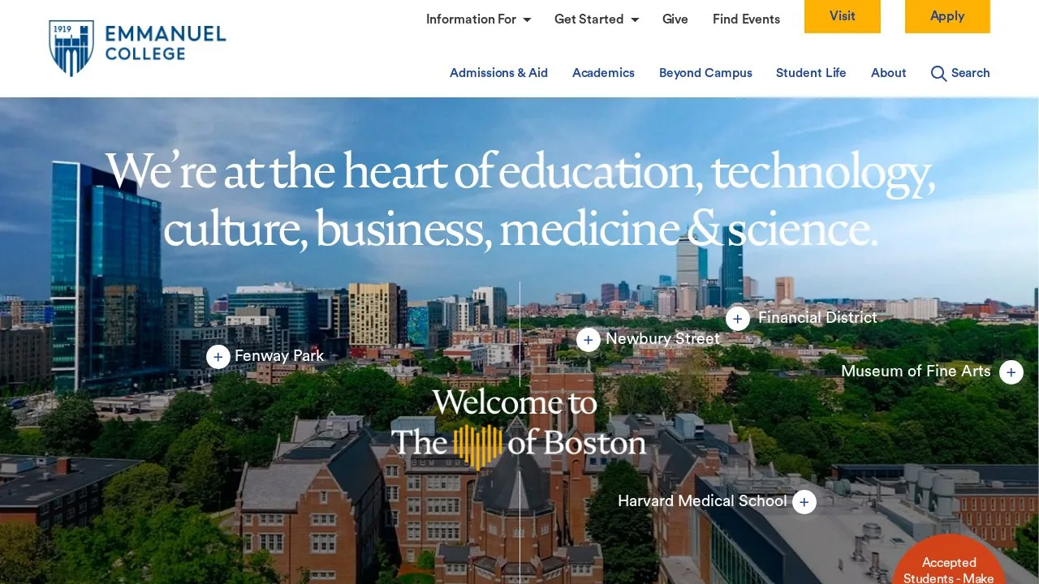The image size is (1039, 584).
Task: Click the yellow Apply button
Action: point(947,16)
